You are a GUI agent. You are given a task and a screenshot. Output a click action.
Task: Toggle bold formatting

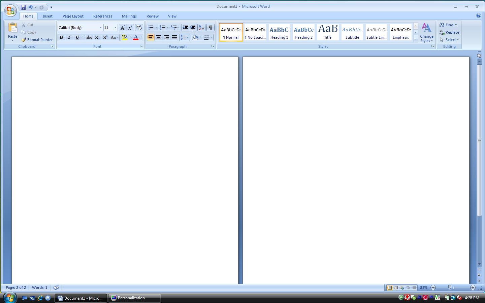pyautogui.click(x=61, y=37)
